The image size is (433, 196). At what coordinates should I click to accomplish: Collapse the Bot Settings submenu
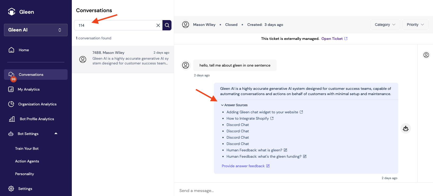(56, 134)
